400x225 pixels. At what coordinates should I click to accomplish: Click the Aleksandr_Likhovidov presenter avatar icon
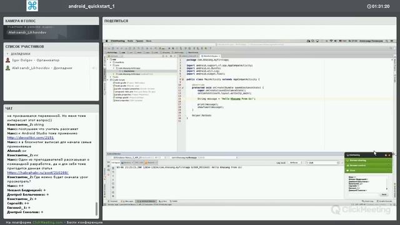point(8,68)
